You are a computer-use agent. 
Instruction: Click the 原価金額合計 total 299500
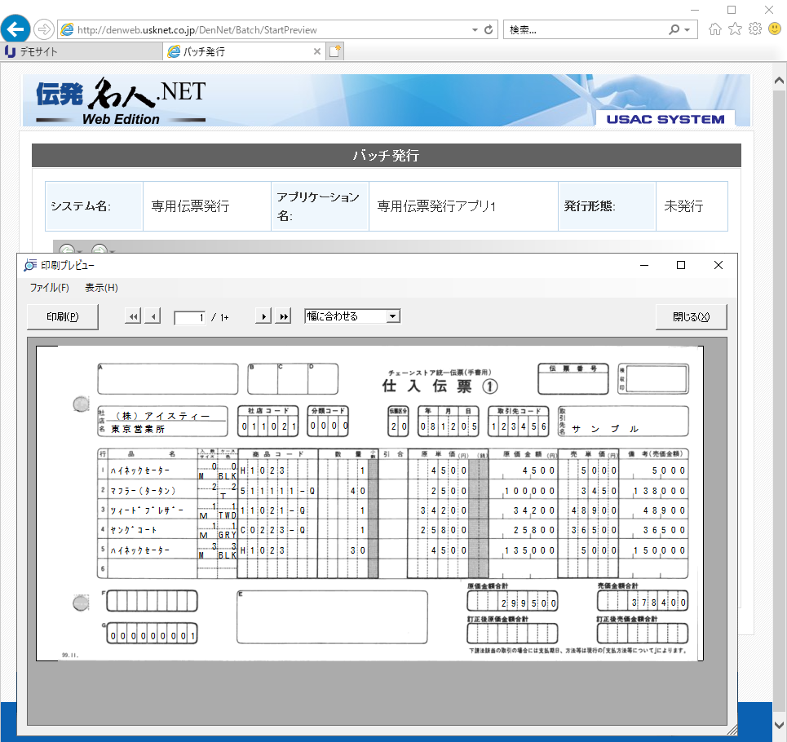(512, 602)
